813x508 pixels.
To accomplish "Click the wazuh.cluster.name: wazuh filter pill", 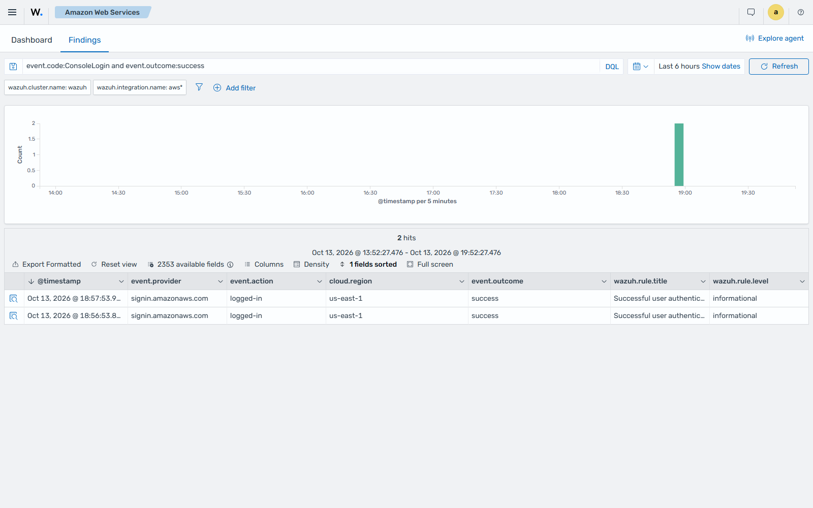I will point(48,87).
